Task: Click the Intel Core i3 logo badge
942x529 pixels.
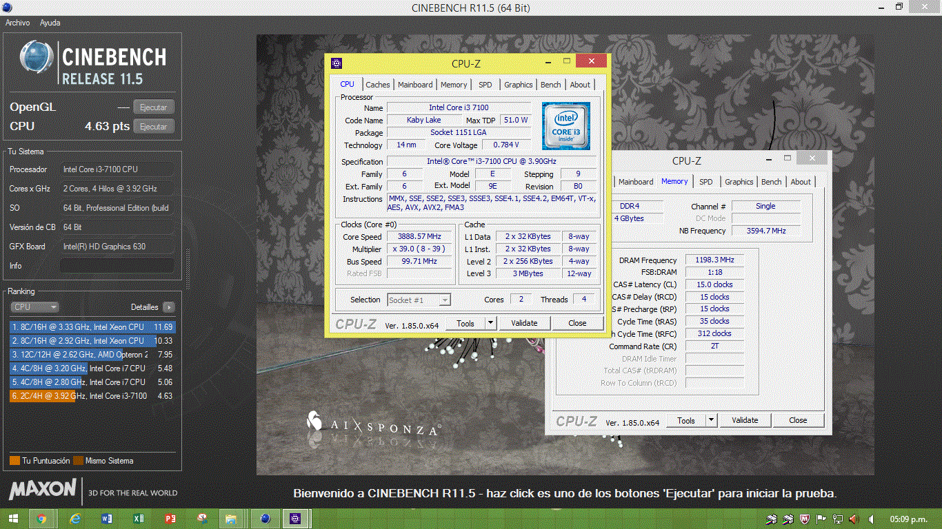Action: click(565, 126)
